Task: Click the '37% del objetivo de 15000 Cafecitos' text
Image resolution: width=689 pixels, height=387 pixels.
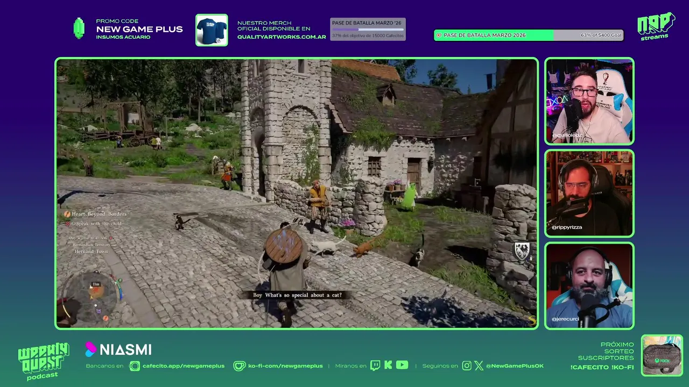Action: 368,36
